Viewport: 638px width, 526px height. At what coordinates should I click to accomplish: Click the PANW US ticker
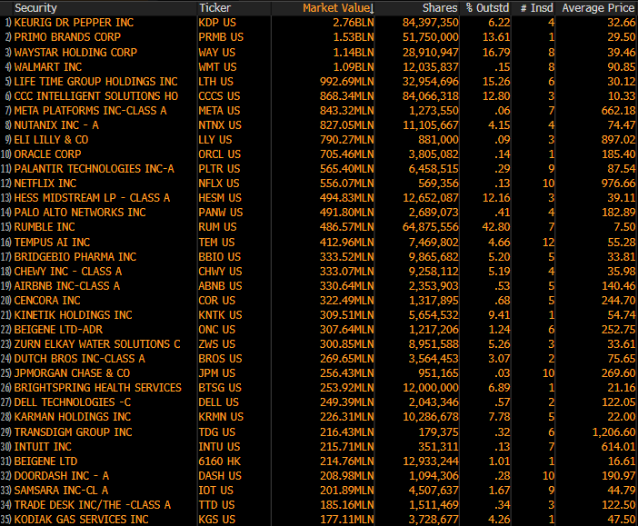point(221,213)
